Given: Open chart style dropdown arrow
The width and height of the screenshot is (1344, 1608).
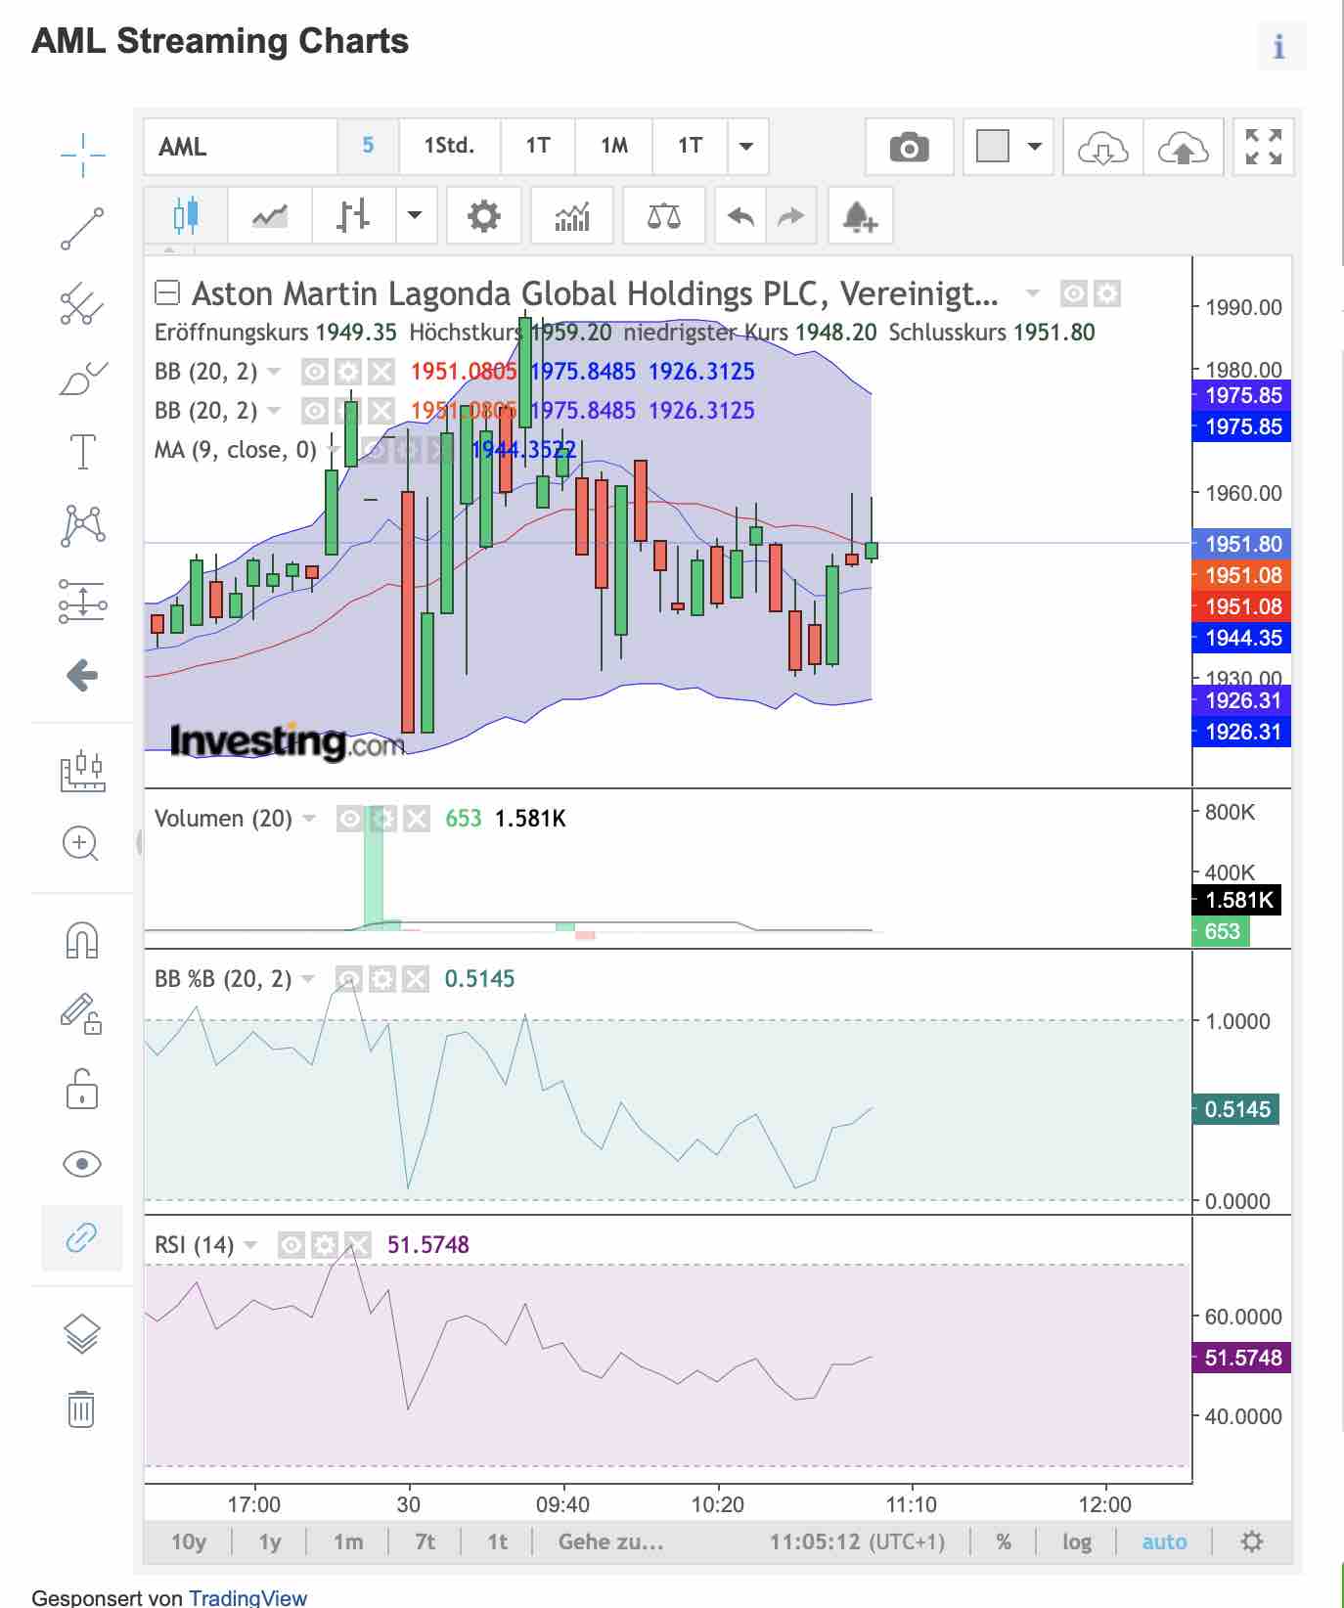Looking at the screenshot, I should click(x=415, y=215).
